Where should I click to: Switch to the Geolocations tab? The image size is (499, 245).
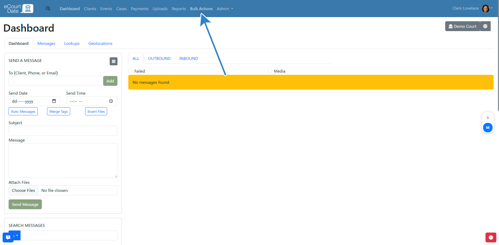pos(100,43)
